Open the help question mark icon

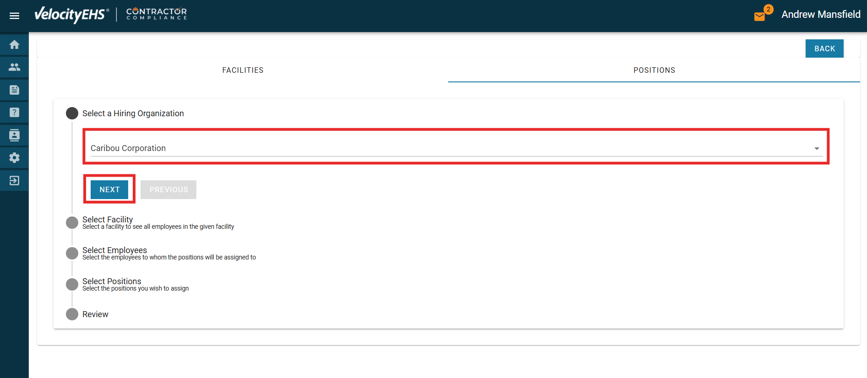point(14,113)
